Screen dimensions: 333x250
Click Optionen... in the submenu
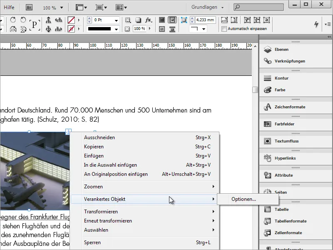248,199
